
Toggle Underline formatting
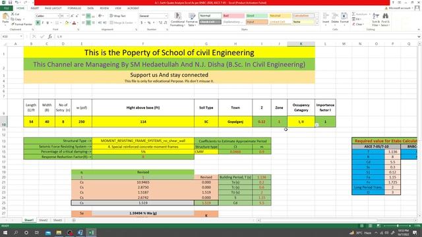tap(47, 23)
